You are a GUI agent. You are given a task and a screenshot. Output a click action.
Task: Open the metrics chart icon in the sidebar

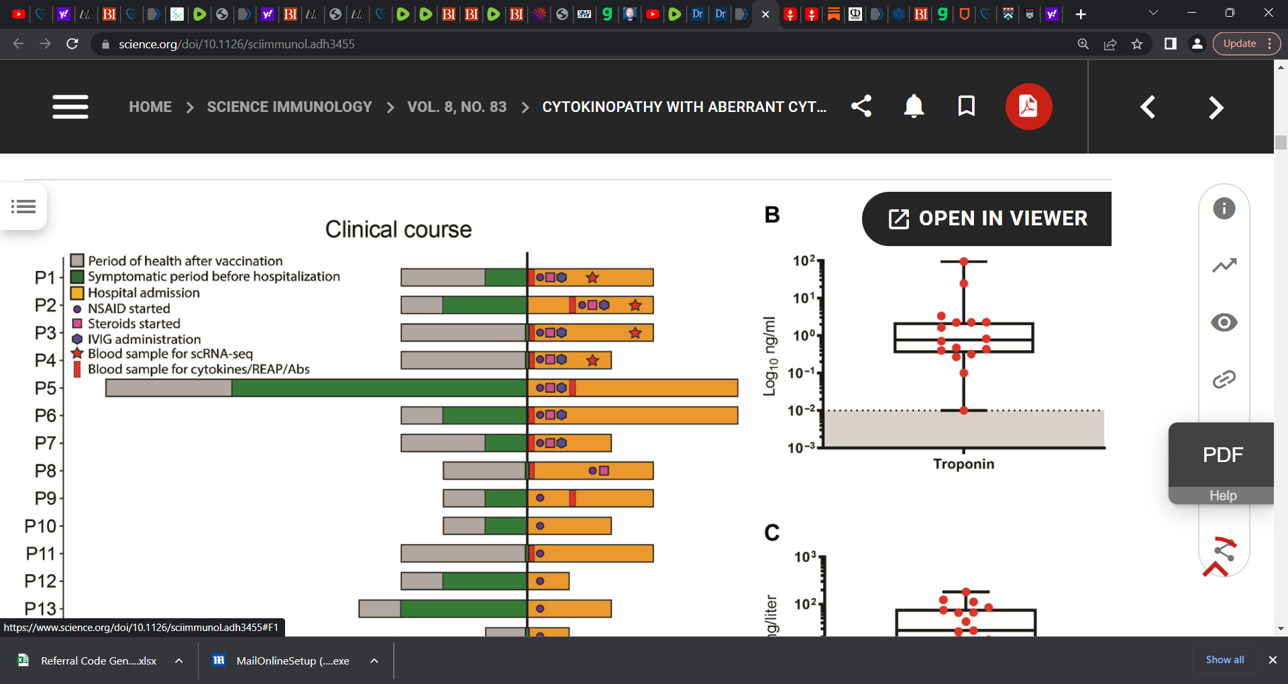[1224, 265]
